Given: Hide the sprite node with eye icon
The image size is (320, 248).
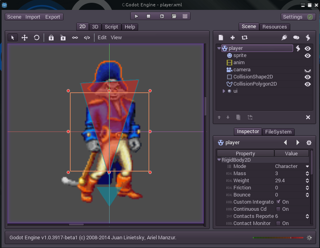Looking at the screenshot, I should (307, 56).
